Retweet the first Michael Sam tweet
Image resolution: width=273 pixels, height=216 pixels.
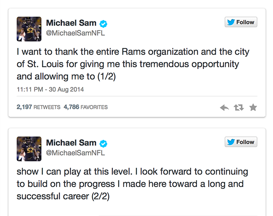click(239, 108)
